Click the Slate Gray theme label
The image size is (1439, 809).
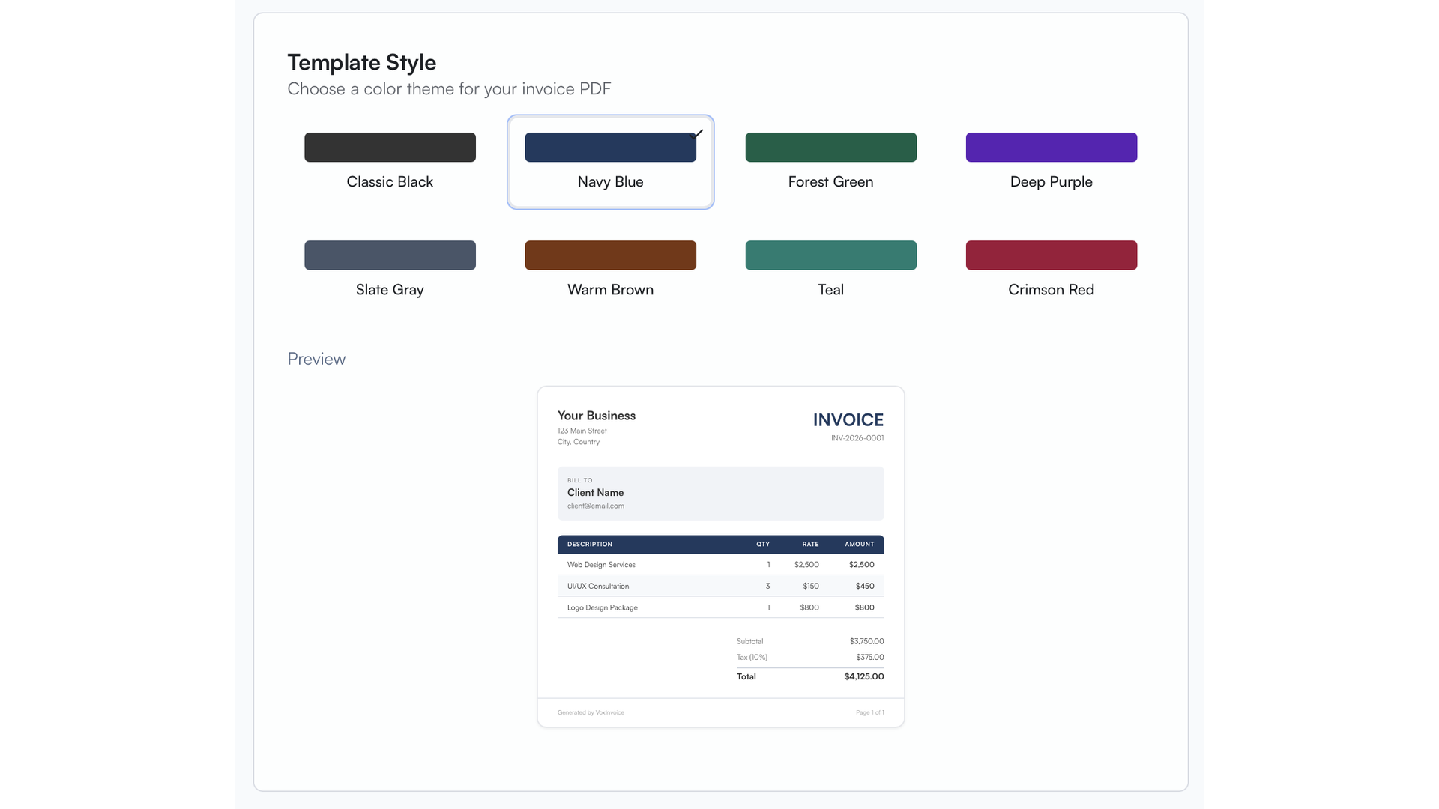pyautogui.click(x=390, y=289)
